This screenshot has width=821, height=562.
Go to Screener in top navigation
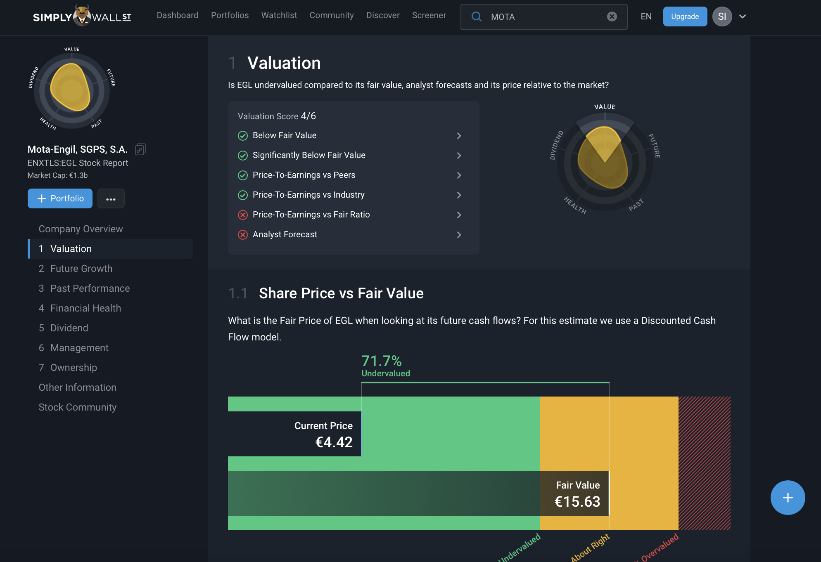coord(429,15)
